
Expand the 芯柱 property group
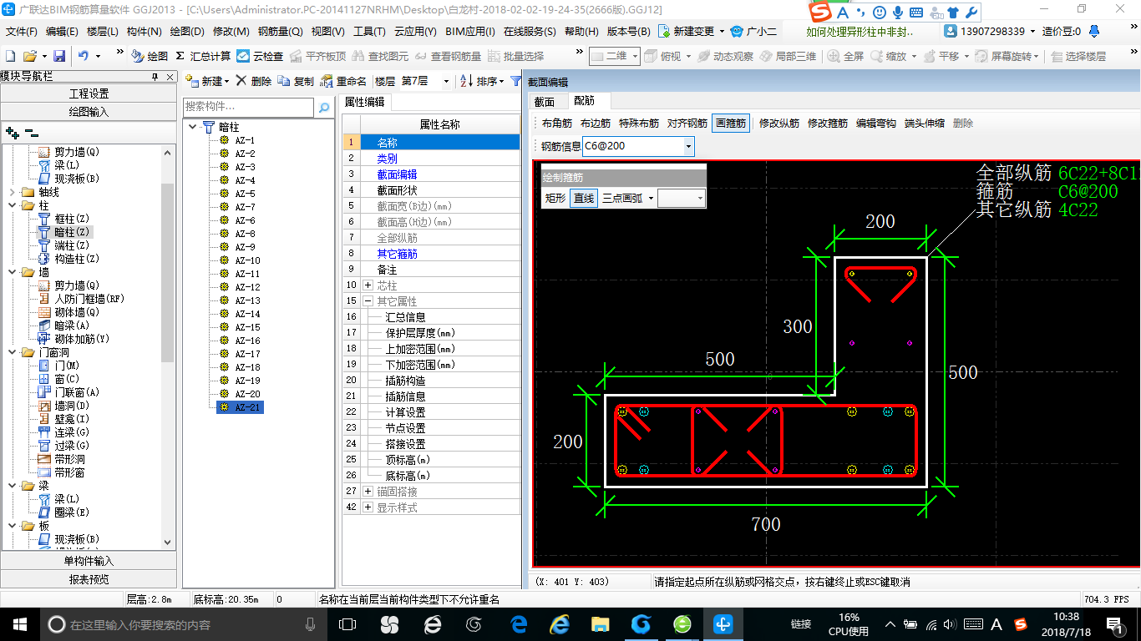(x=368, y=285)
